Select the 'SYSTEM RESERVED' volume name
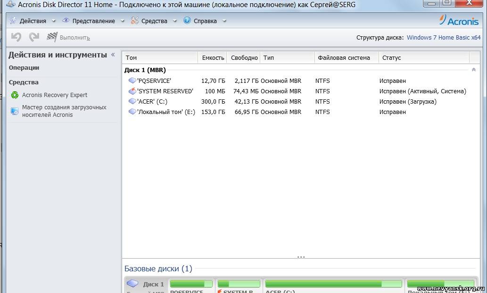The height and width of the screenshot is (293, 487). 165,91
